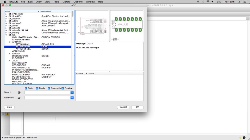This screenshot has height=140, width=250.
Task: Click the Wi-Fi status icon
Action: click(x=208, y=2)
